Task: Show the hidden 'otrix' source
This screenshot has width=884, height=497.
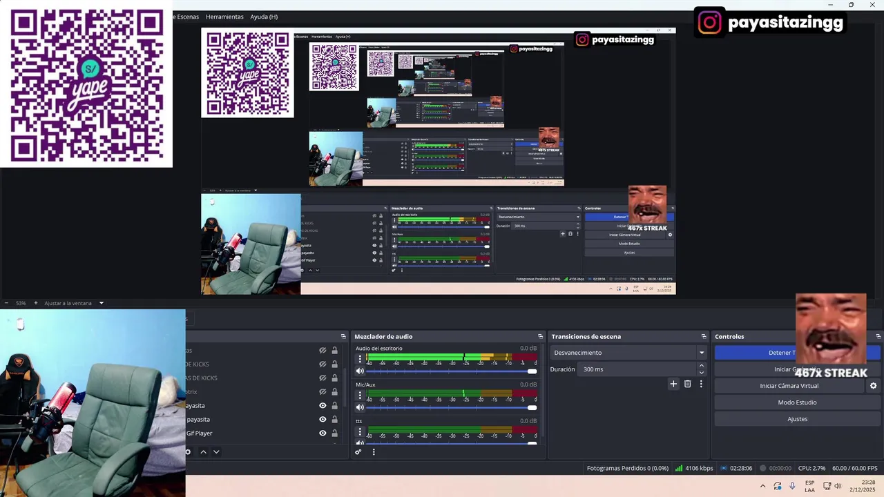Action: [323, 392]
